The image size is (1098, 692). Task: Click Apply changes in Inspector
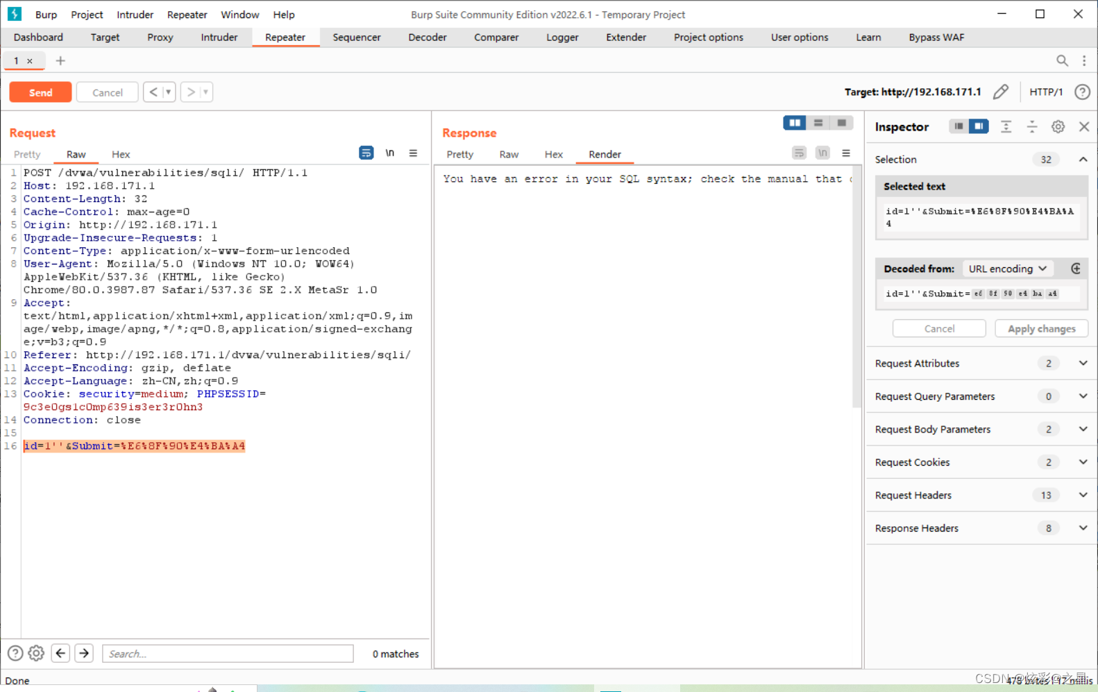(x=1041, y=328)
